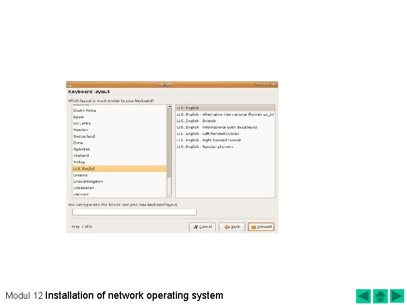The width and height of the screenshot is (407, 305).
Task: Click the Back button
Action: pyautogui.click(x=232, y=227)
